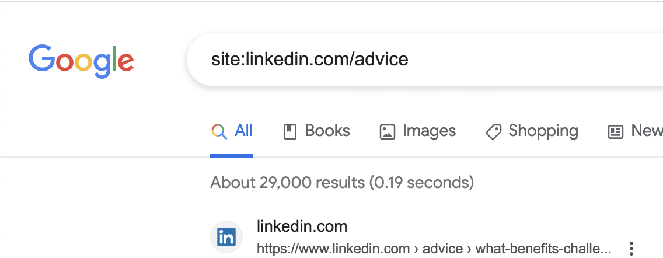Select the All results tab label
This screenshot has height=258, width=663.
(243, 131)
